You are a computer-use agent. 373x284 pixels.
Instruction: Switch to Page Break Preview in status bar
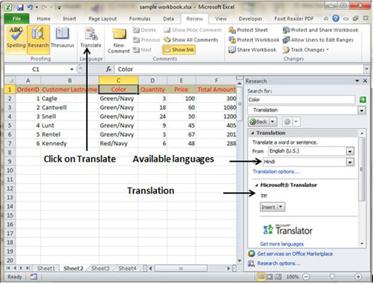[278, 277]
